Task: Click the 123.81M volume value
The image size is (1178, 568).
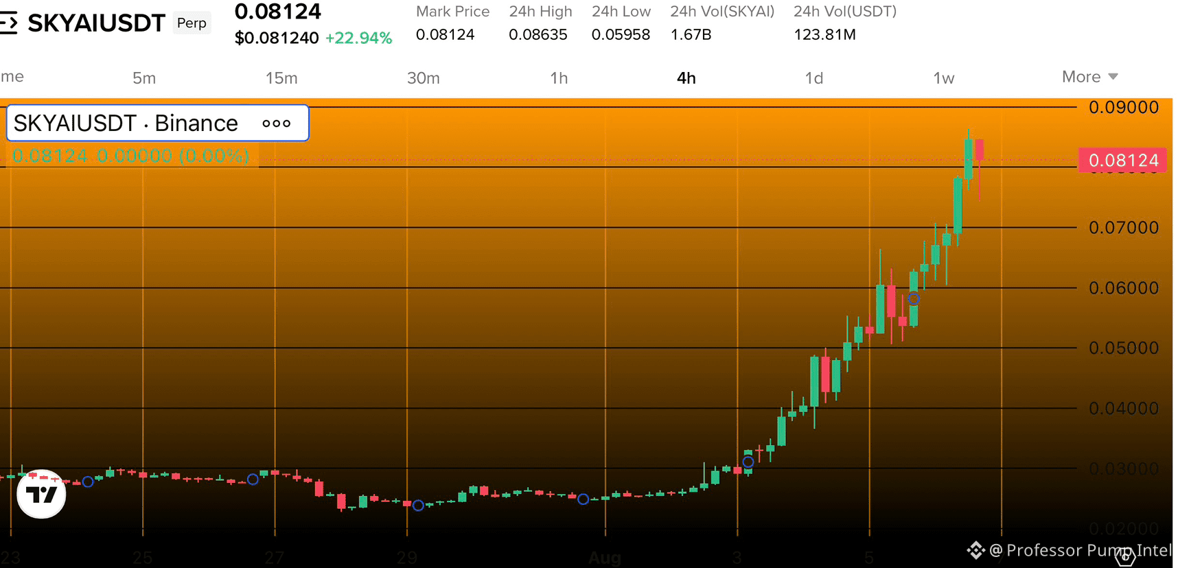Action: pos(825,34)
